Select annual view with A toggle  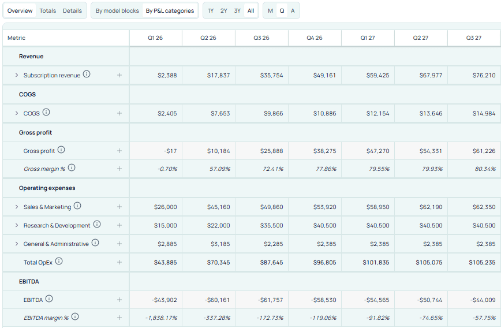tap(293, 10)
